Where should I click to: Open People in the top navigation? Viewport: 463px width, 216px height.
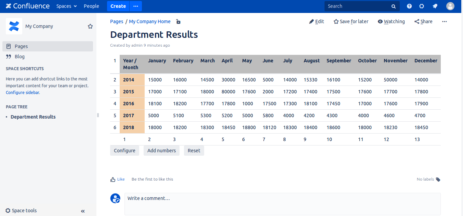pyautogui.click(x=91, y=6)
